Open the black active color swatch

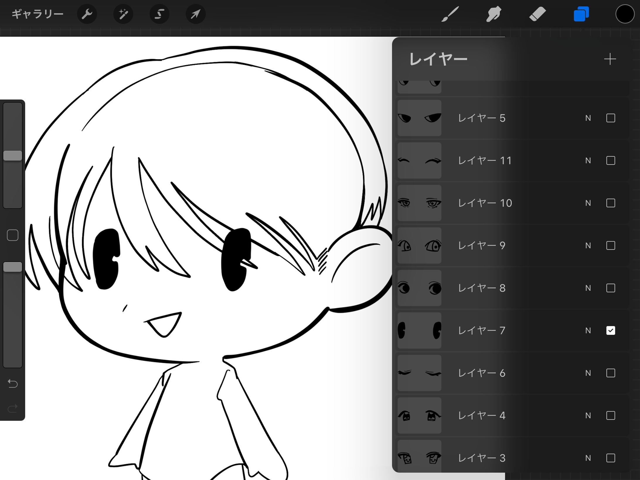pos(625,14)
